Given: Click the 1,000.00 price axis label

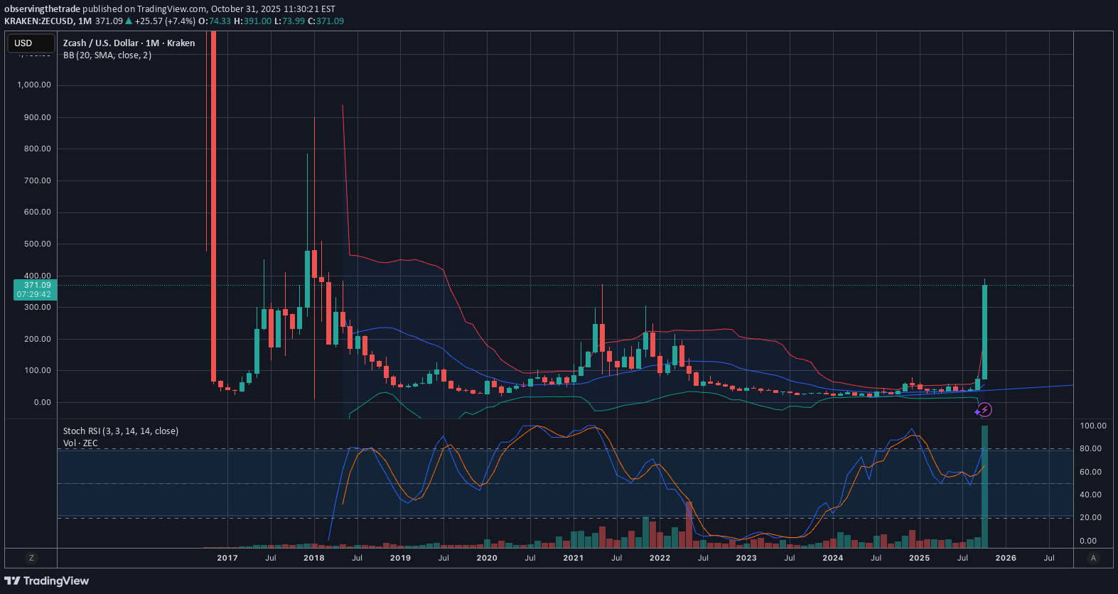Looking at the screenshot, I should 34,85.
